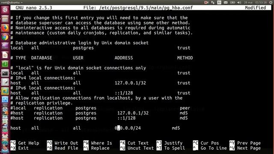Click peer on the #local replication line
This screenshot has width=274, height=154.
(185, 108)
